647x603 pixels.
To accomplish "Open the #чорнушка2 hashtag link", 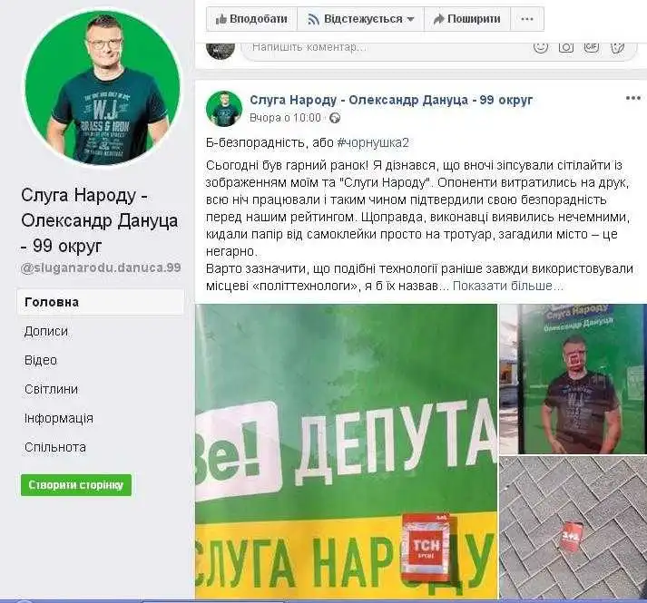I will tap(373, 143).
